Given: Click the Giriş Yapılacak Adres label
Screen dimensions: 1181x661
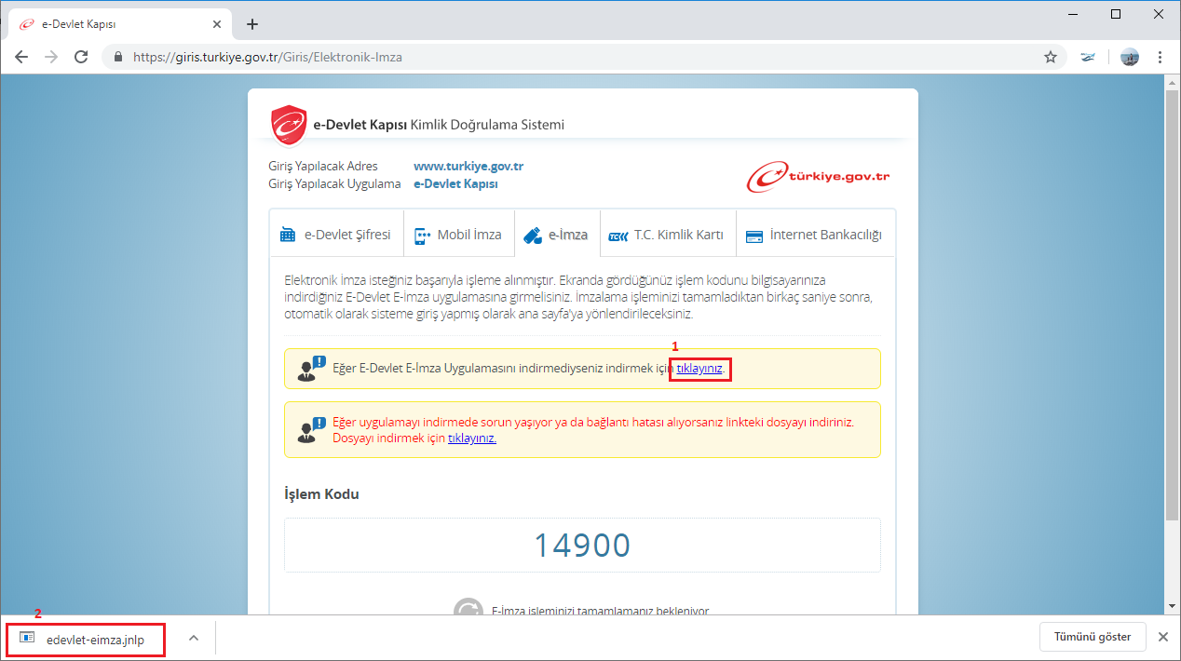Looking at the screenshot, I should click(x=323, y=167).
